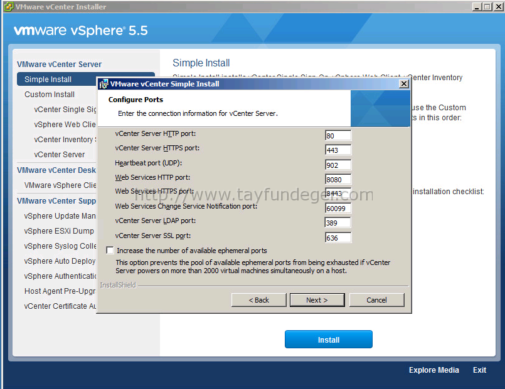Maximize the VMware vCenter Installer window
This screenshot has width=505, height=389.
(487, 6)
